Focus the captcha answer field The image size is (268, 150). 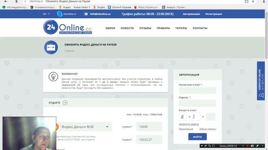coord(211,117)
